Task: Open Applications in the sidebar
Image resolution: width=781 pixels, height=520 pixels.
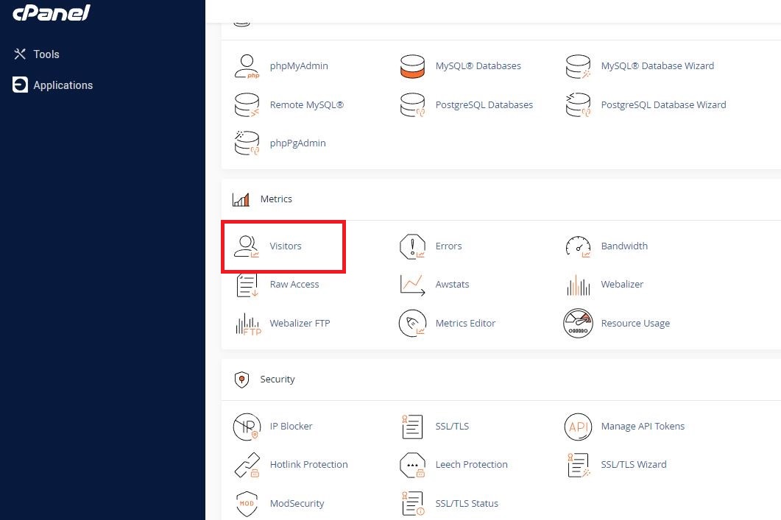Action: [x=53, y=85]
